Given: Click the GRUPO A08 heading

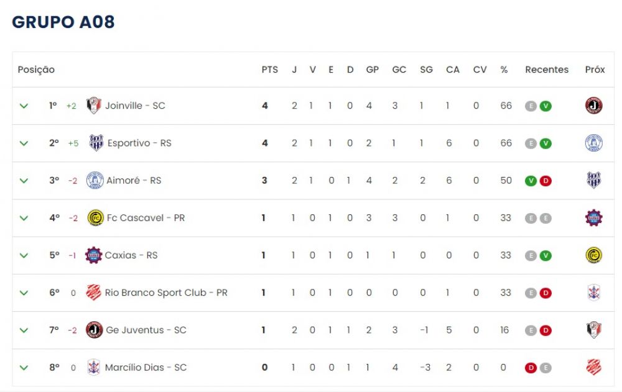Looking at the screenshot, I should pyautogui.click(x=63, y=22).
